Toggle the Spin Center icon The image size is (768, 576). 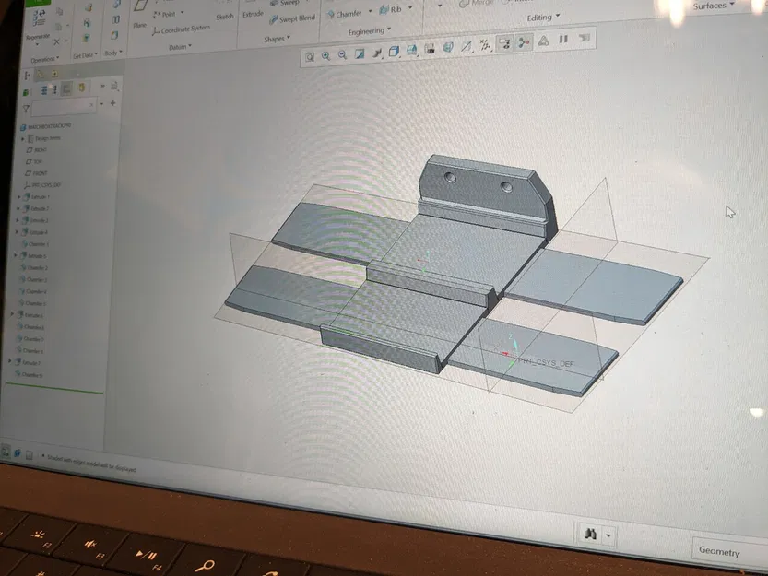[524, 42]
